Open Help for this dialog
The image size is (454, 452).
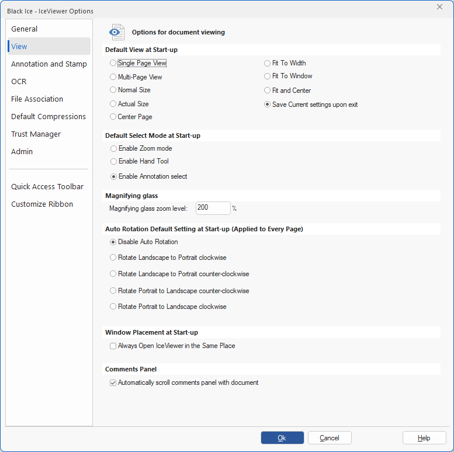424,438
